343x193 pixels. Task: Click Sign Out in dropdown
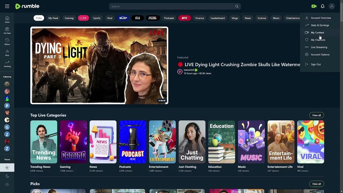pos(320,64)
